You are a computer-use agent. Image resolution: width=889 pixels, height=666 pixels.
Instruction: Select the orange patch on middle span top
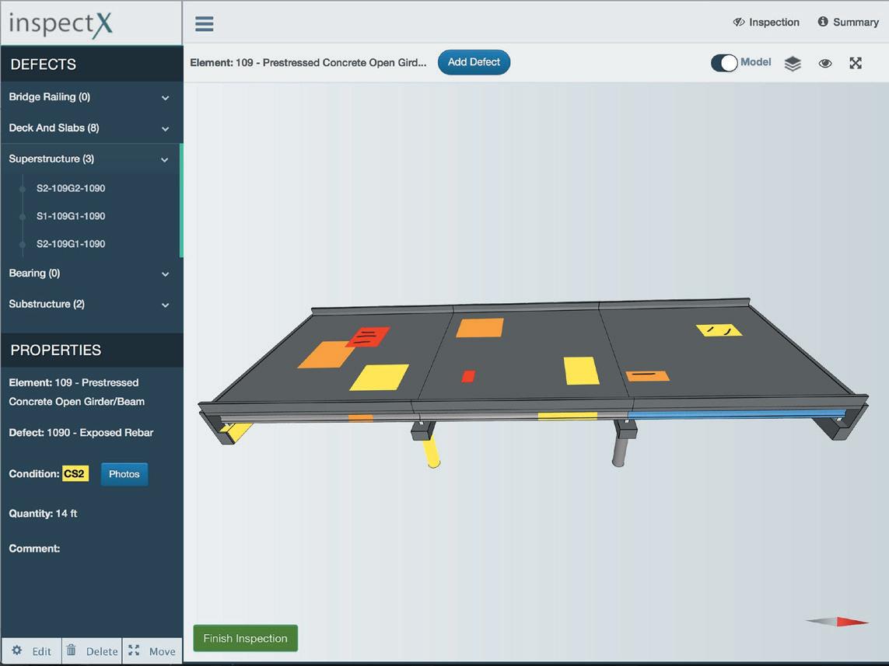click(x=480, y=328)
